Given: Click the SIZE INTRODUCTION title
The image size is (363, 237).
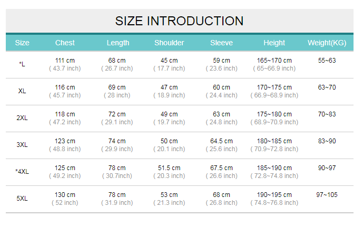Looking at the screenshot, I should [179, 21].
